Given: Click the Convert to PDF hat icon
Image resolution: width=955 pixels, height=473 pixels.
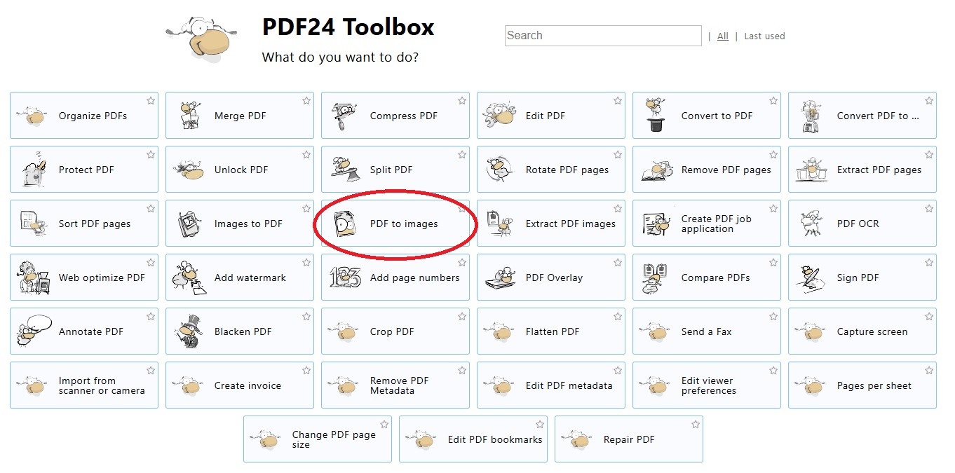Looking at the screenshot, I should (656, 116).
